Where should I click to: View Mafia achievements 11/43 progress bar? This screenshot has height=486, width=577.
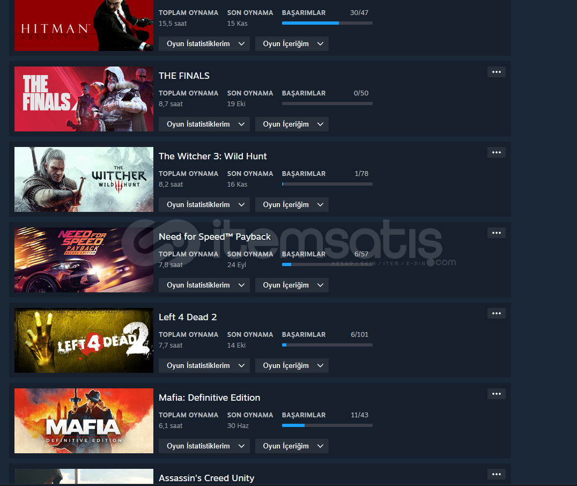click(x=327, y=425)
